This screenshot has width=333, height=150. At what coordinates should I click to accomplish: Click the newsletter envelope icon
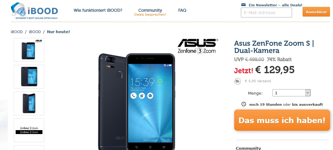(244, 5)
